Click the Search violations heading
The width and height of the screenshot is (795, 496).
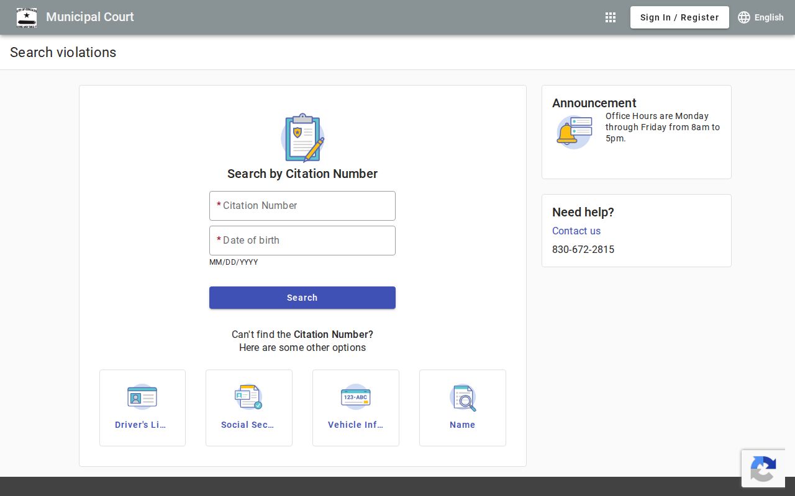(63, 52)
